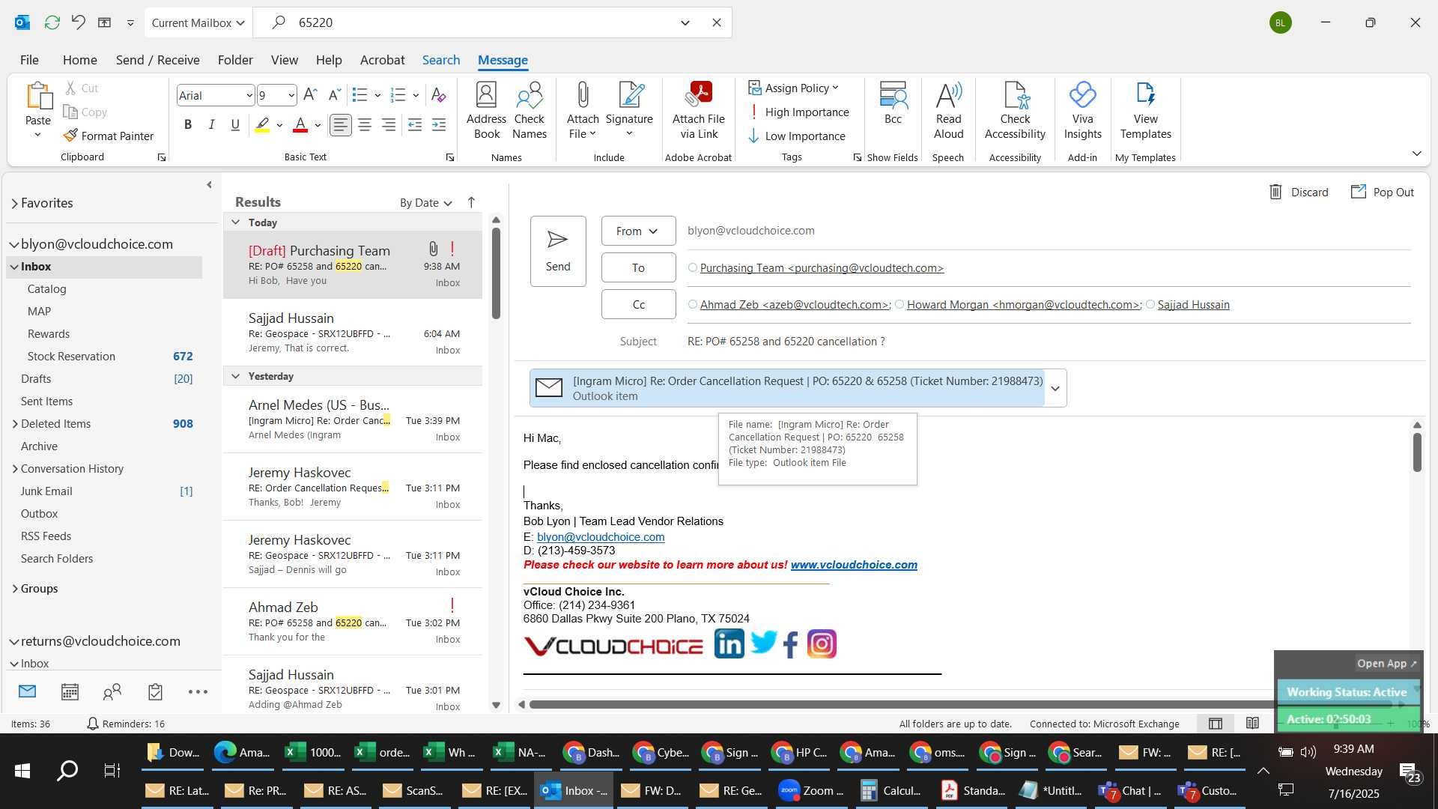
Task: Toggle High Importance tag
Action: click(798, 112)
